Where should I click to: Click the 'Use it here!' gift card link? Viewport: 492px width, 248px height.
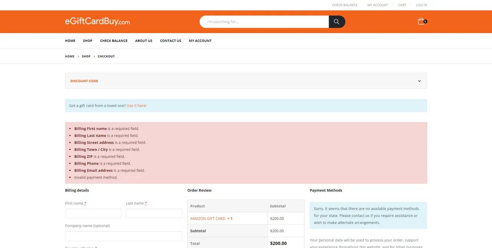[136, 106]
